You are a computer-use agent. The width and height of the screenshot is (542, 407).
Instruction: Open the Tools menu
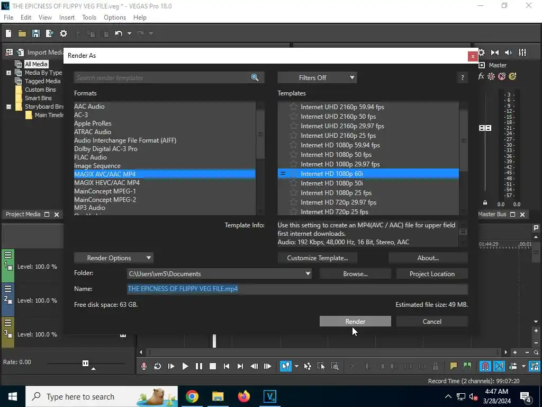89,17
